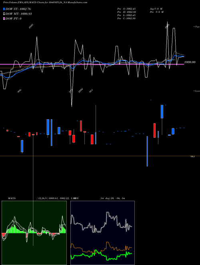Click the 1003 peak annotation at upper left
This screenshot has height=265, width=200.
pyautogui.click(x=31, y=26)
